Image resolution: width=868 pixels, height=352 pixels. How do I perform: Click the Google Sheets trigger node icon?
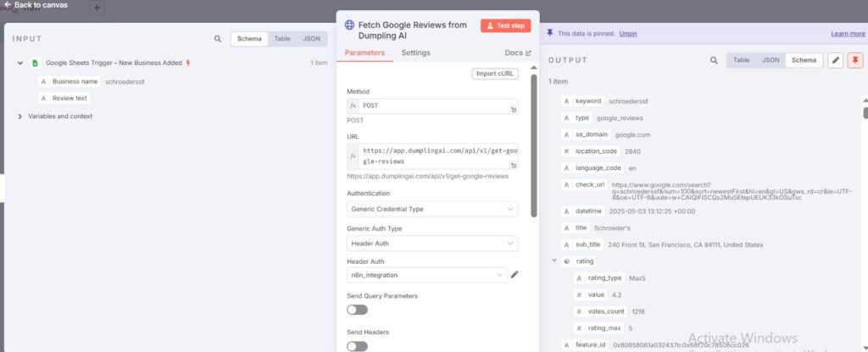point(35,63)
